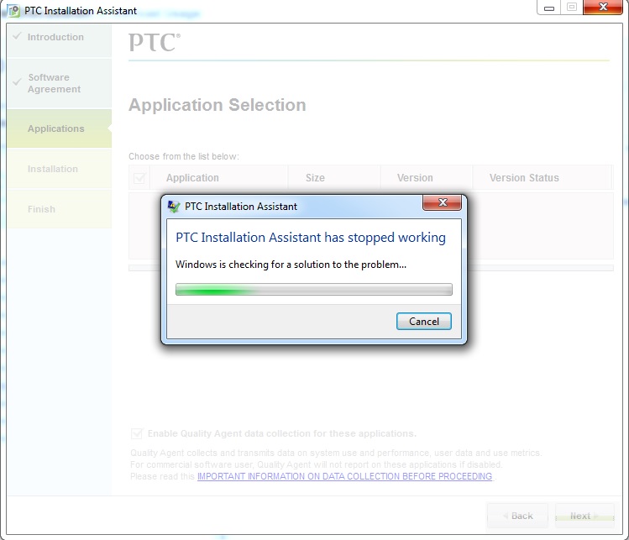The image size is (629, 540).
Task: Click 'Windows is checking for a solution' text
Action: (291, 265)
